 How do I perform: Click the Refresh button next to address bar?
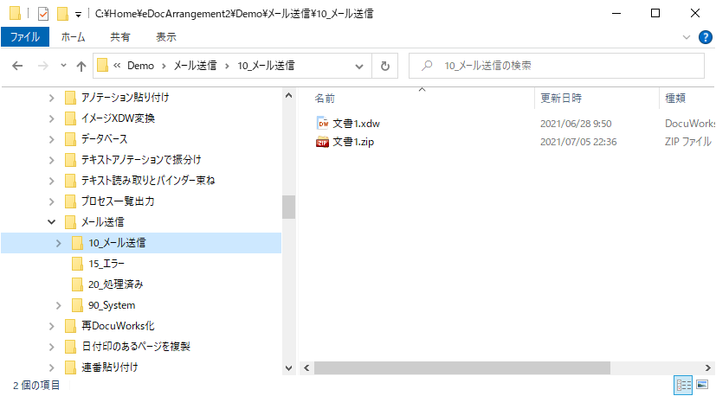pyautogui.click(x=385, y=67)
